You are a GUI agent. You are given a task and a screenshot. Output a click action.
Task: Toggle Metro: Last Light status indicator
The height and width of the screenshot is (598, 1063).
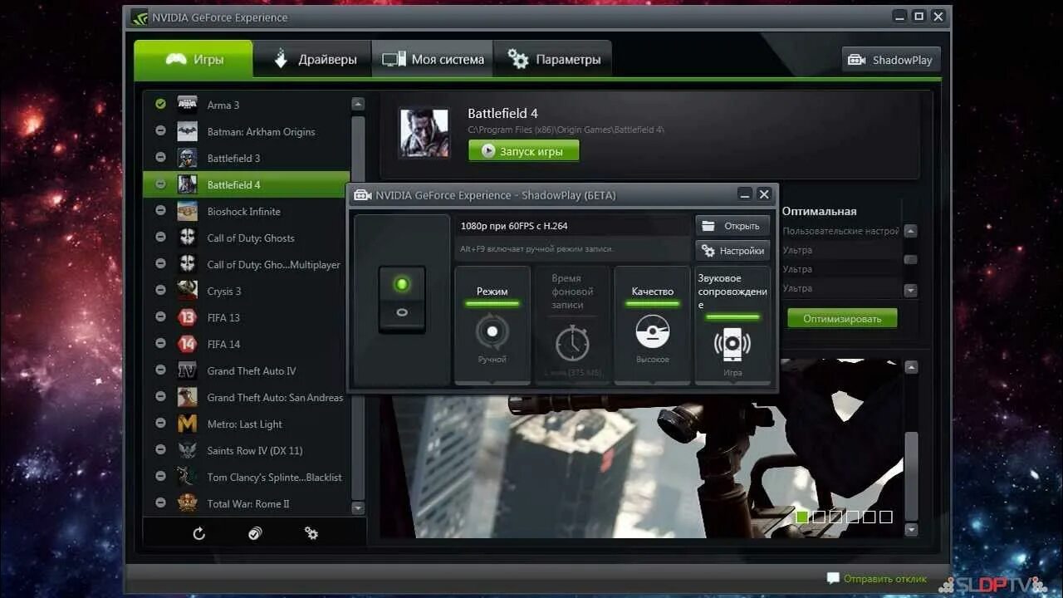[160, 424]
